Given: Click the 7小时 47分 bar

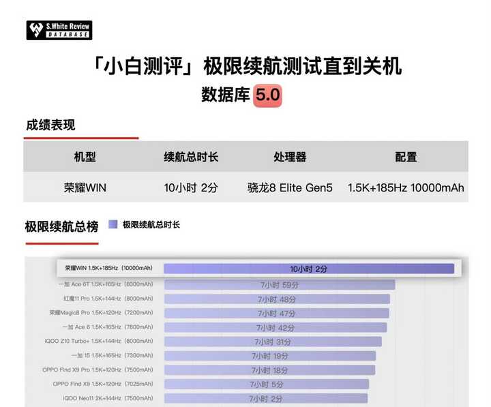Looking at the screenshot, I should tap(276, 314).
